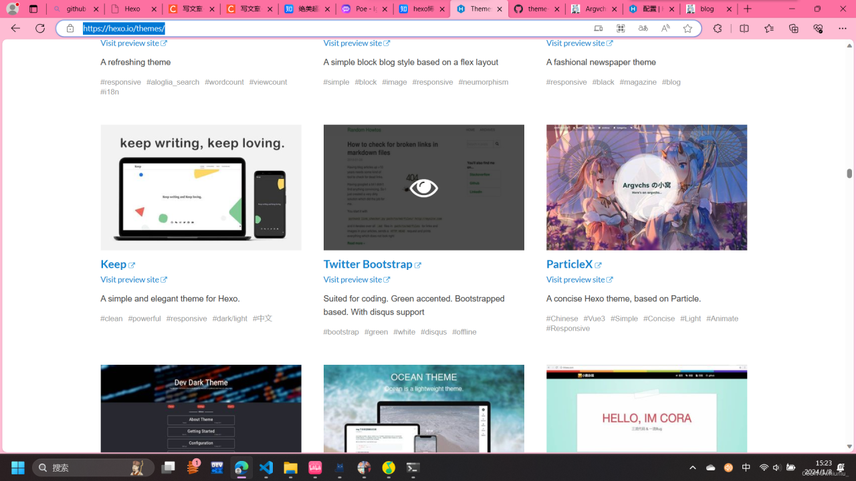Open the tab actions menu button
The height and width of the screenshot is (481, 856).
33,9
